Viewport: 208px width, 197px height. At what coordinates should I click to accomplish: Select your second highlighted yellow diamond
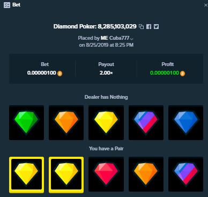pyautogui.click(x=66, y=174)
